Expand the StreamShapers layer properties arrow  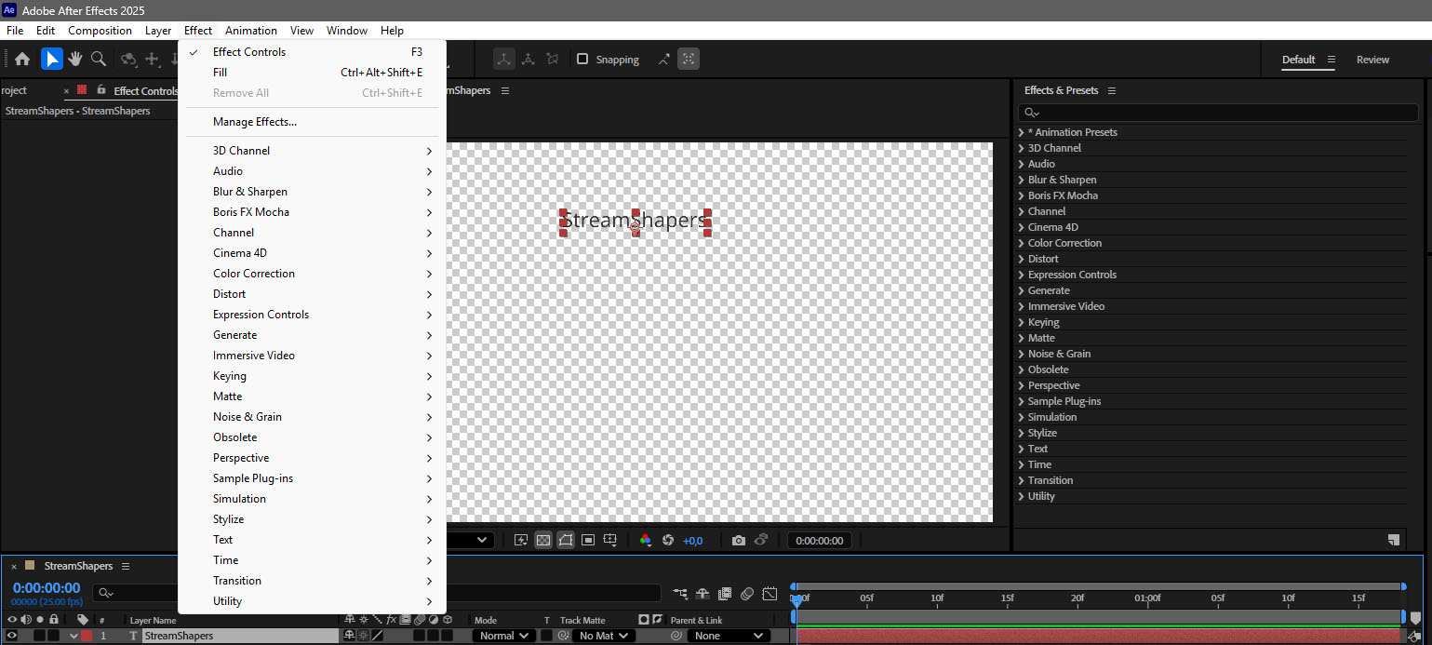pos(74,637)
